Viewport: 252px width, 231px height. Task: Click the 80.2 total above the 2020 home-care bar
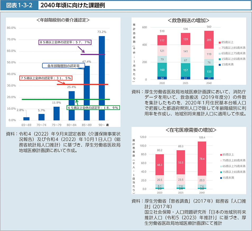[160, 150]
